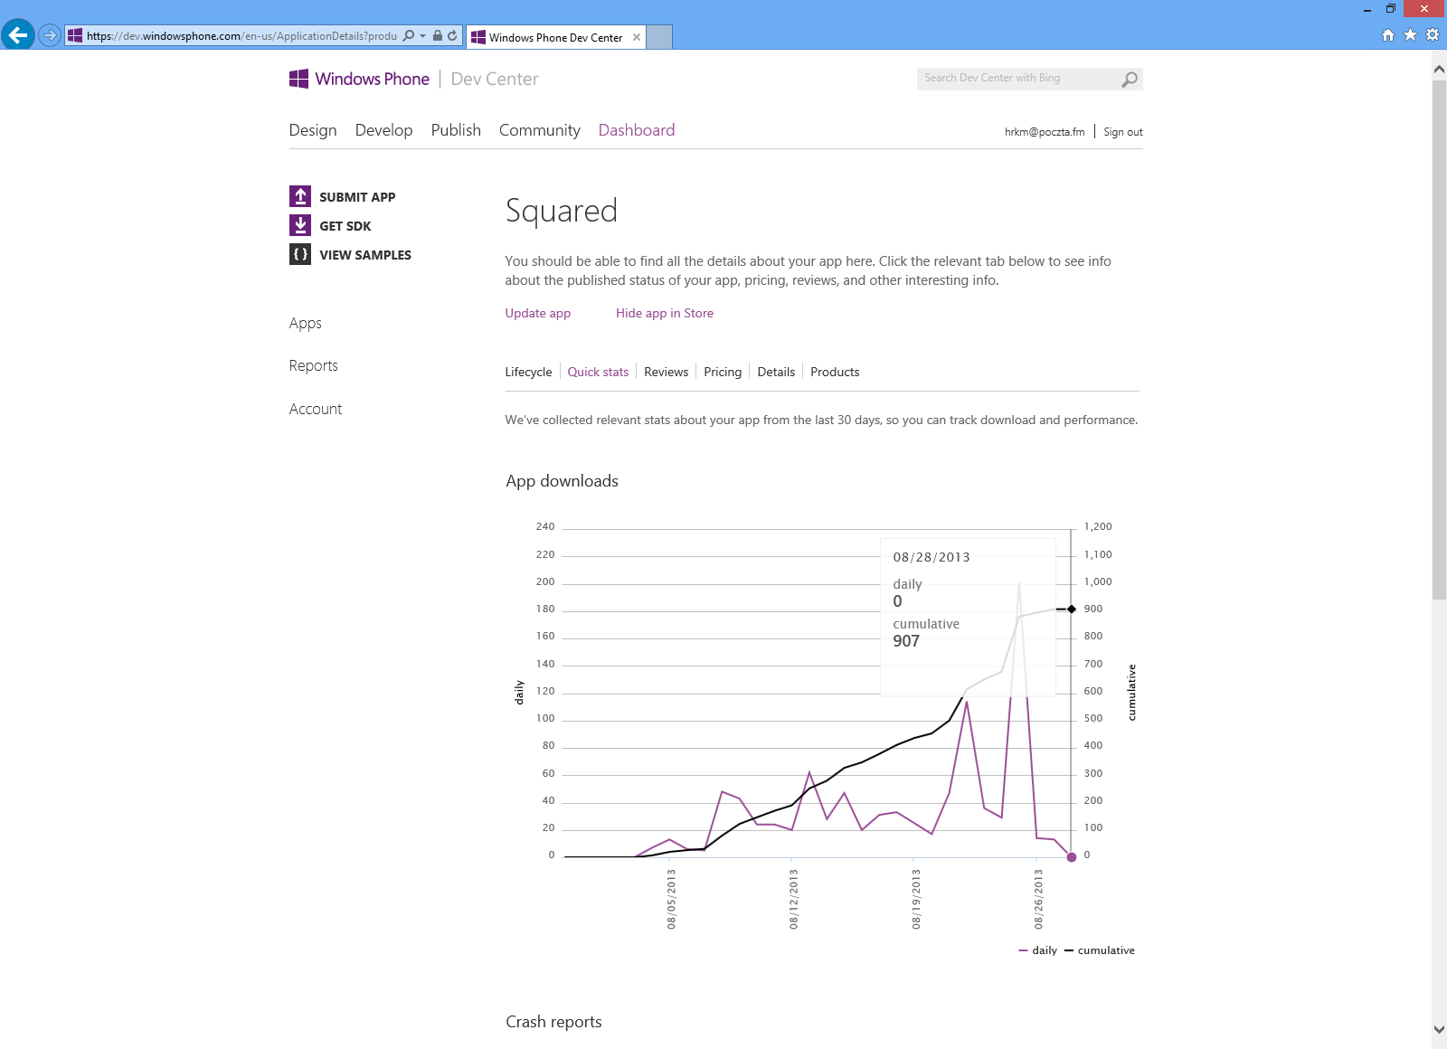Switch to the Quick stats tab

[x=598, y=372]
